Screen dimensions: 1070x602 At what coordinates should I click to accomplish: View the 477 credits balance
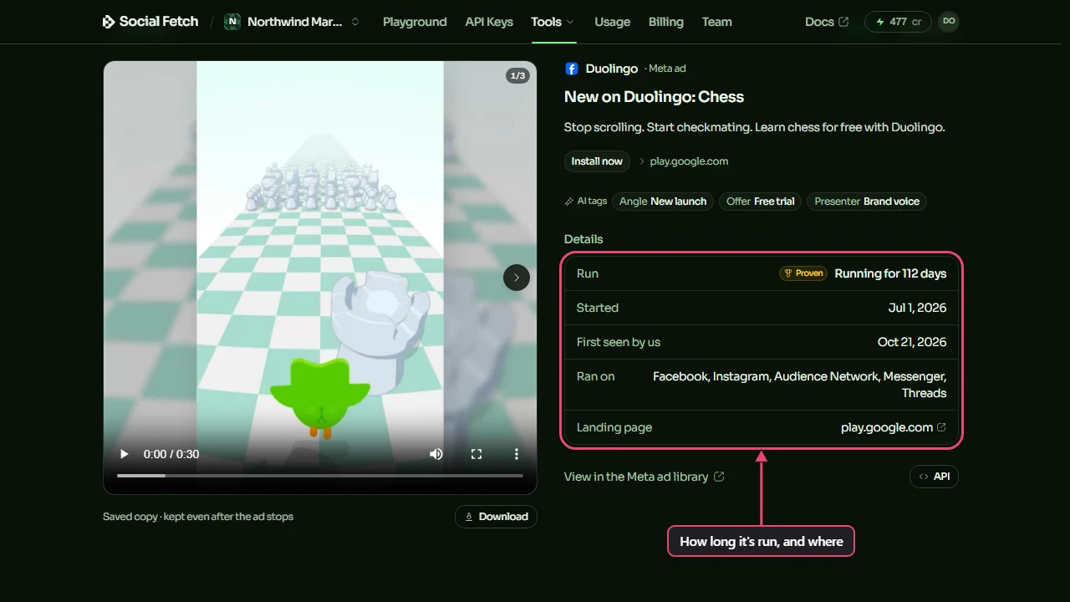[898, 22]
